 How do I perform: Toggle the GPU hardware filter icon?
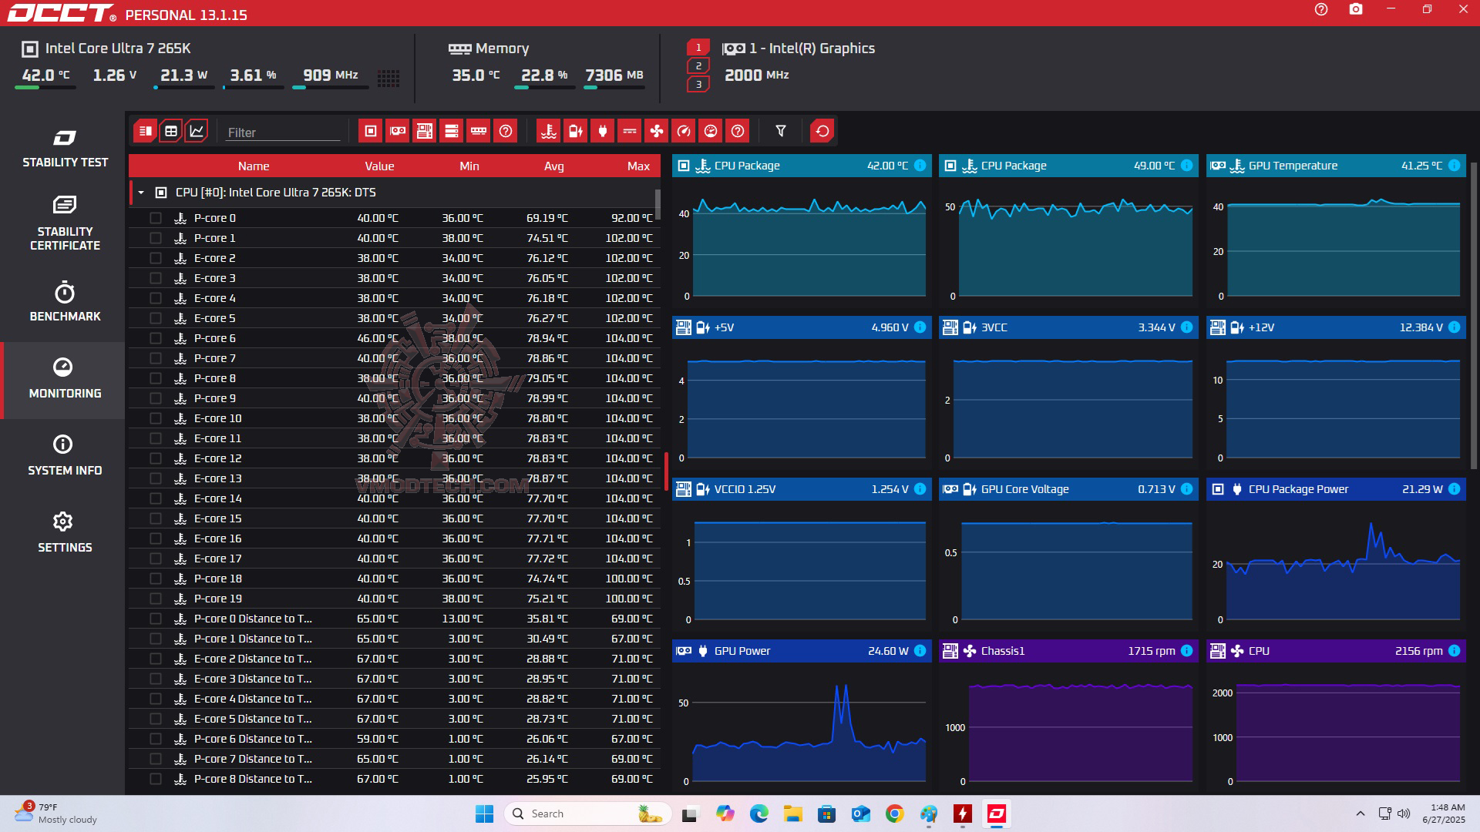tap(398, 131)
